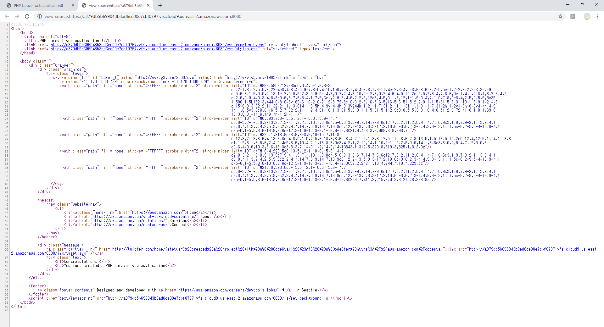
Task: Click the closing '</svg>' tag
Action: click(x=57, y=184)
